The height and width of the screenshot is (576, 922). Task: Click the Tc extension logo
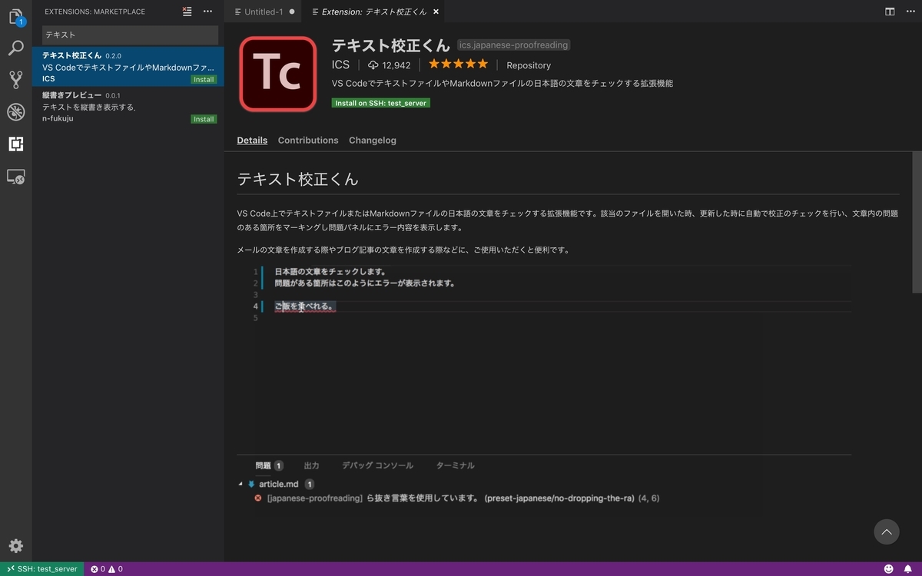pyautogui.click(x=278, y=74)
